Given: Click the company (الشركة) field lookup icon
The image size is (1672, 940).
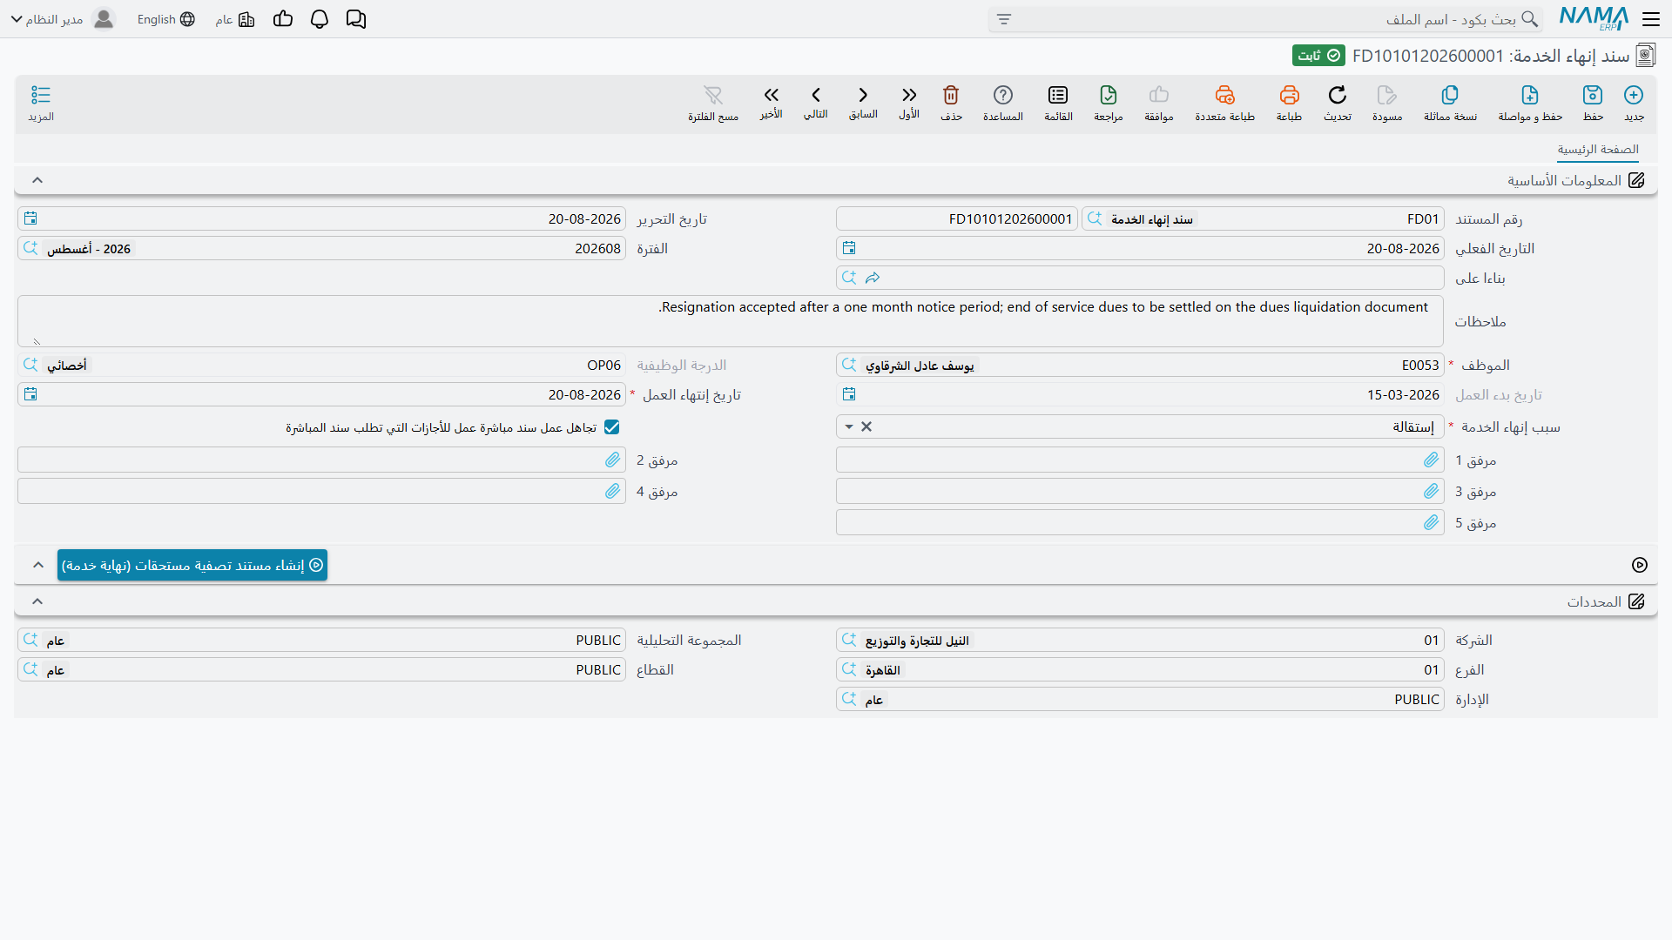Looking at the screenshot, I should [849, 641].
